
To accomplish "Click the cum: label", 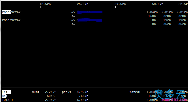I will click(36, 92).
